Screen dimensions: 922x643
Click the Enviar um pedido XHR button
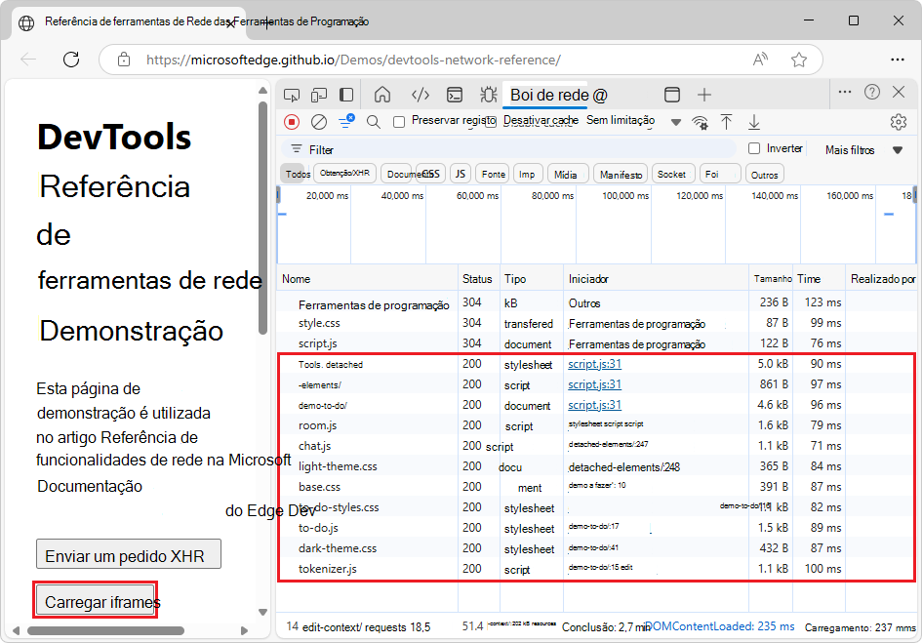point(128,553)
